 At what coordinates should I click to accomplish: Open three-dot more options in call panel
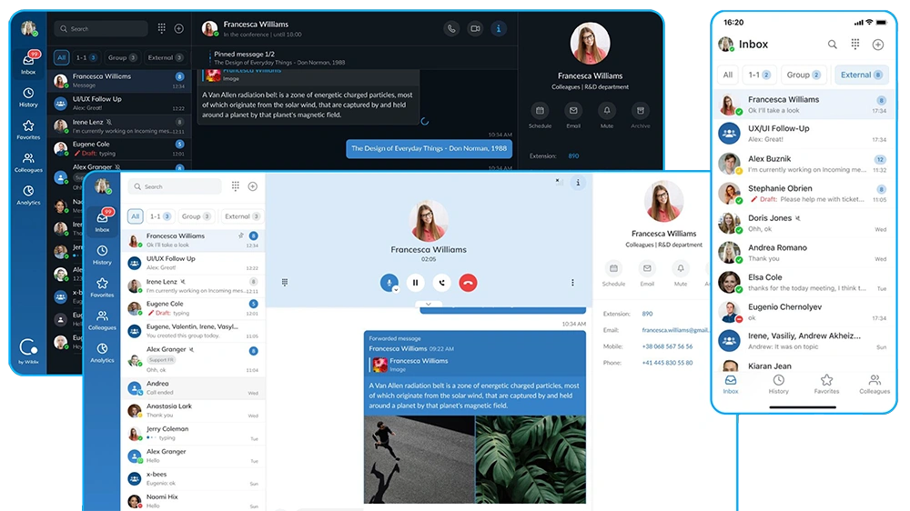pos(572,283)
